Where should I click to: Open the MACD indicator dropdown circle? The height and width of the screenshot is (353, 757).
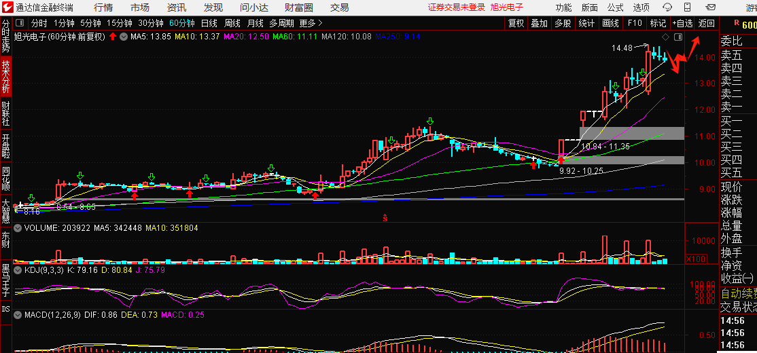coord(18,315)
